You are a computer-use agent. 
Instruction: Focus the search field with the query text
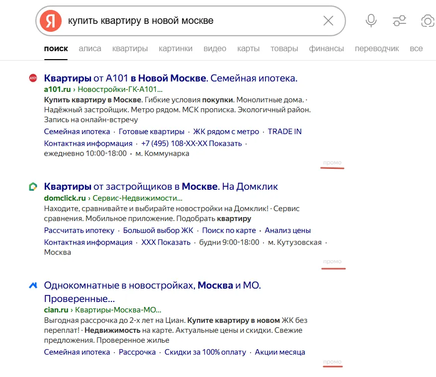[x=192, y=20]
